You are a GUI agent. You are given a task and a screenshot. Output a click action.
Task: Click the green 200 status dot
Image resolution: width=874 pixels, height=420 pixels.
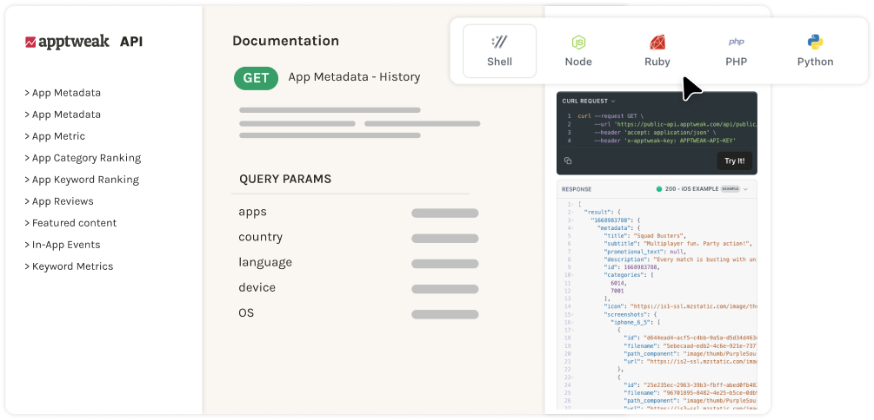[x=659, y=189]
